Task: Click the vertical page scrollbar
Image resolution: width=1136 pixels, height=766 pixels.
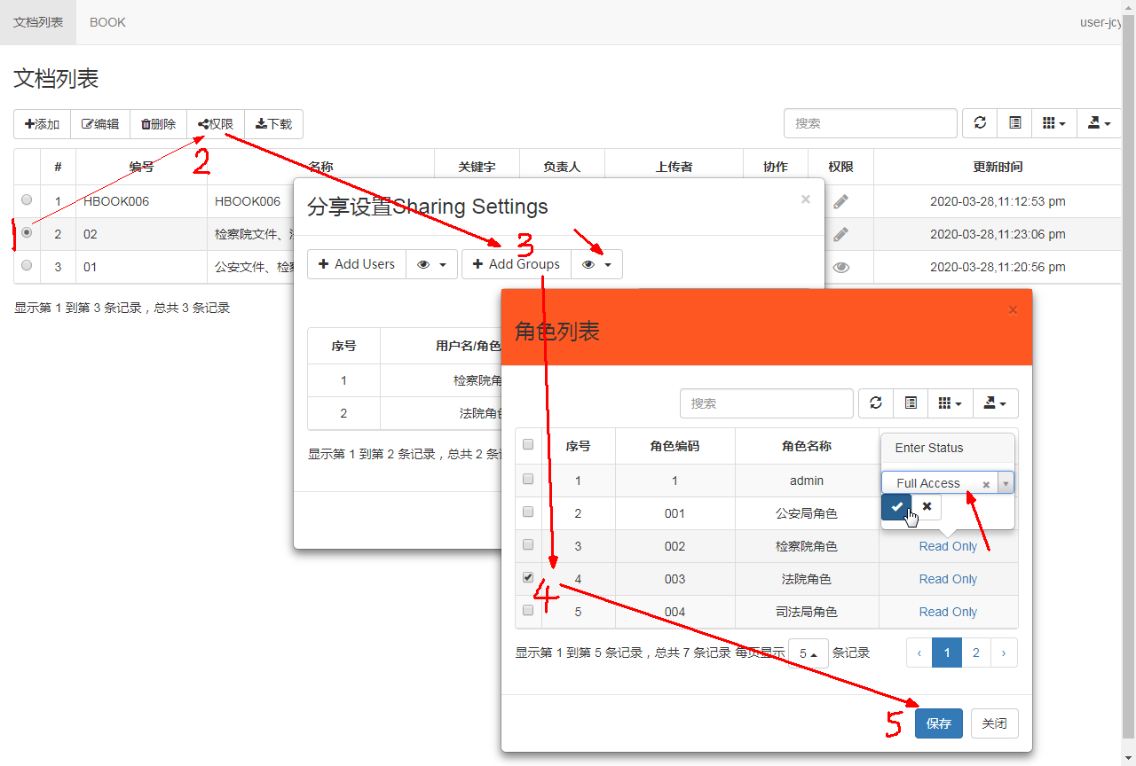Action: 1129,355
